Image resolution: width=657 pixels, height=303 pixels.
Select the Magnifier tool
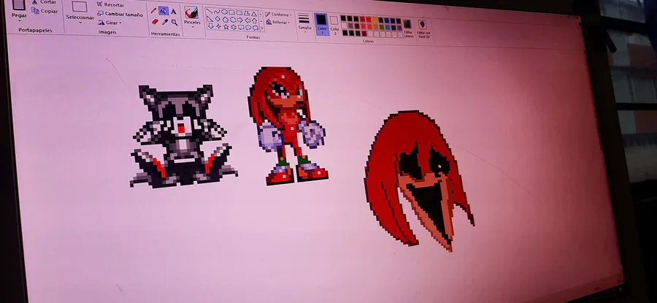(x=174, y=22)
